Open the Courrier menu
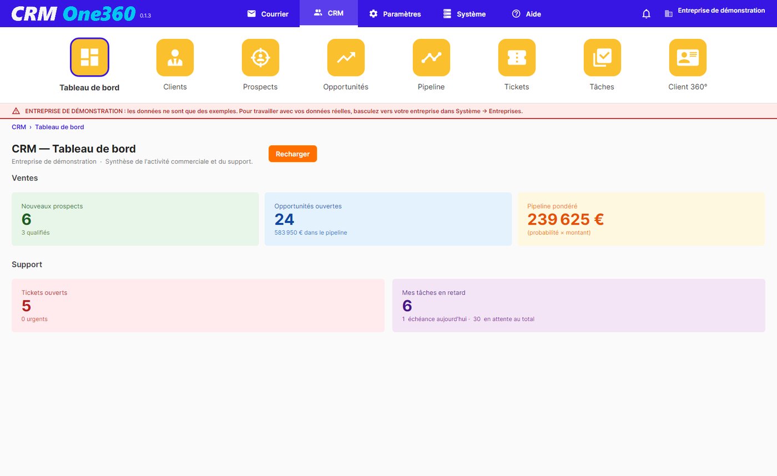777x476 pixels. (x=268, y=14)
